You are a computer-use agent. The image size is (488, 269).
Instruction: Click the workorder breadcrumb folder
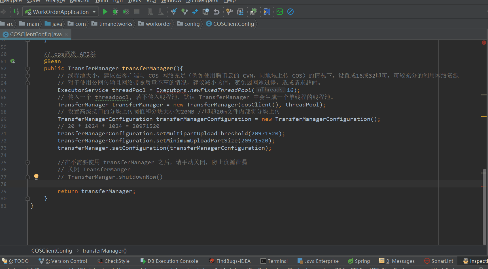155,24
